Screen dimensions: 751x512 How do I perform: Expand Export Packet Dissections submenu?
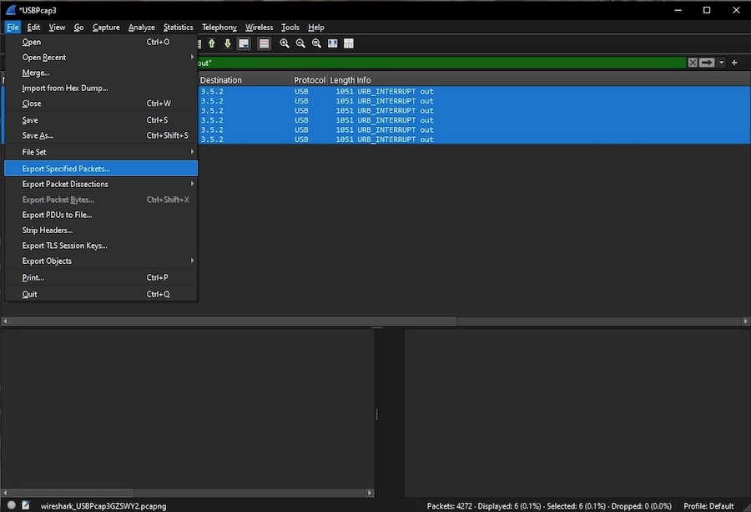click(101, 184)
